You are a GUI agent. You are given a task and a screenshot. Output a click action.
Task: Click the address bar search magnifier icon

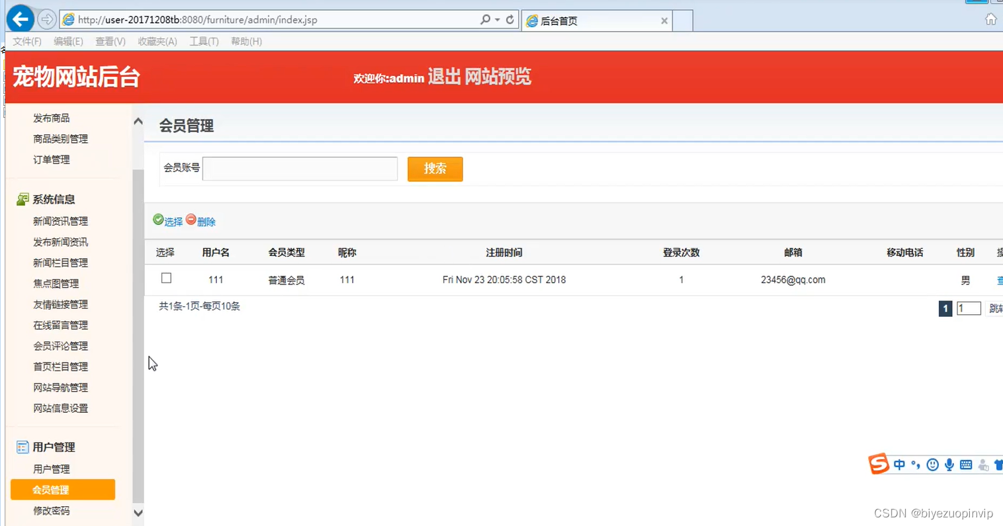point(485,20)
